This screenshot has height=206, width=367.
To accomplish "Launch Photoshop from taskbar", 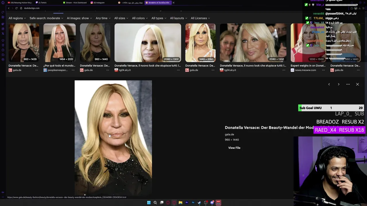I will click(x=193, y=203).
